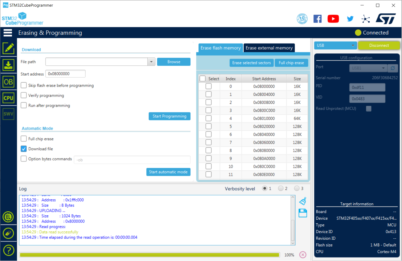Open the help question mark icon

[x=9, y=250]
